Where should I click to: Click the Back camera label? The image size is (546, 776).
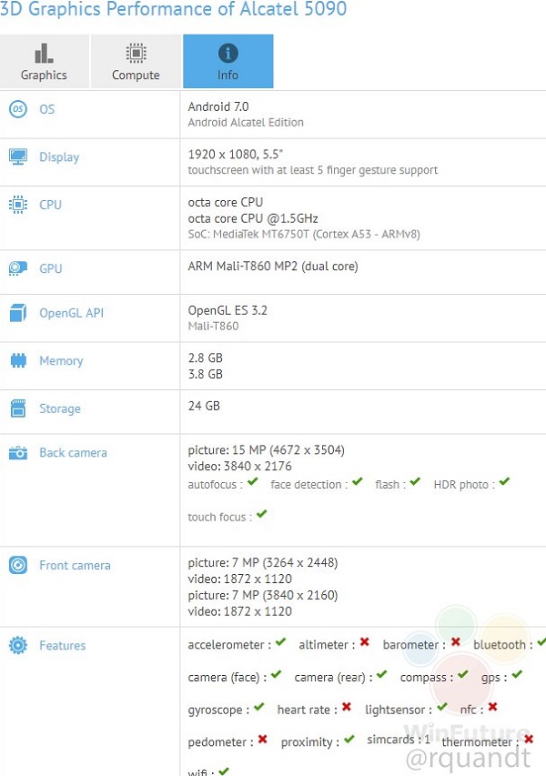73,452
